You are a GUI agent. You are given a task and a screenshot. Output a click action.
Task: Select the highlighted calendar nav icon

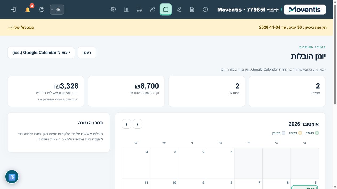tap(166, 10)
